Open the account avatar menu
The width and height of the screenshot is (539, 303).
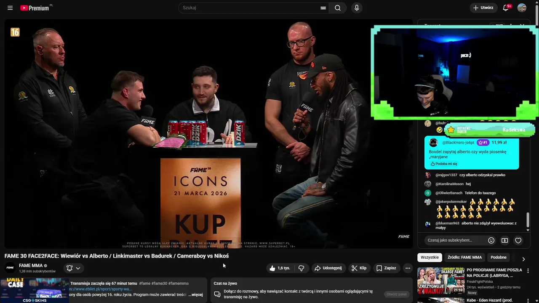522,8
